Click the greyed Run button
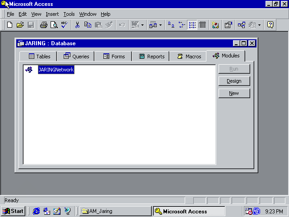The height and width of the screenshot is (217, 289). [234, 69]
